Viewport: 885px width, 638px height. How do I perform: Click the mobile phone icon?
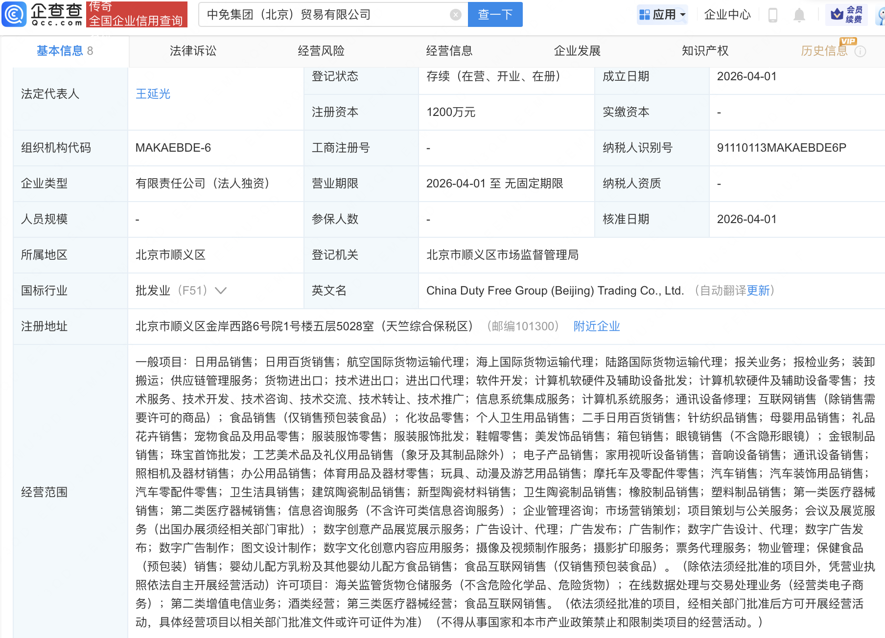[773, 14]
